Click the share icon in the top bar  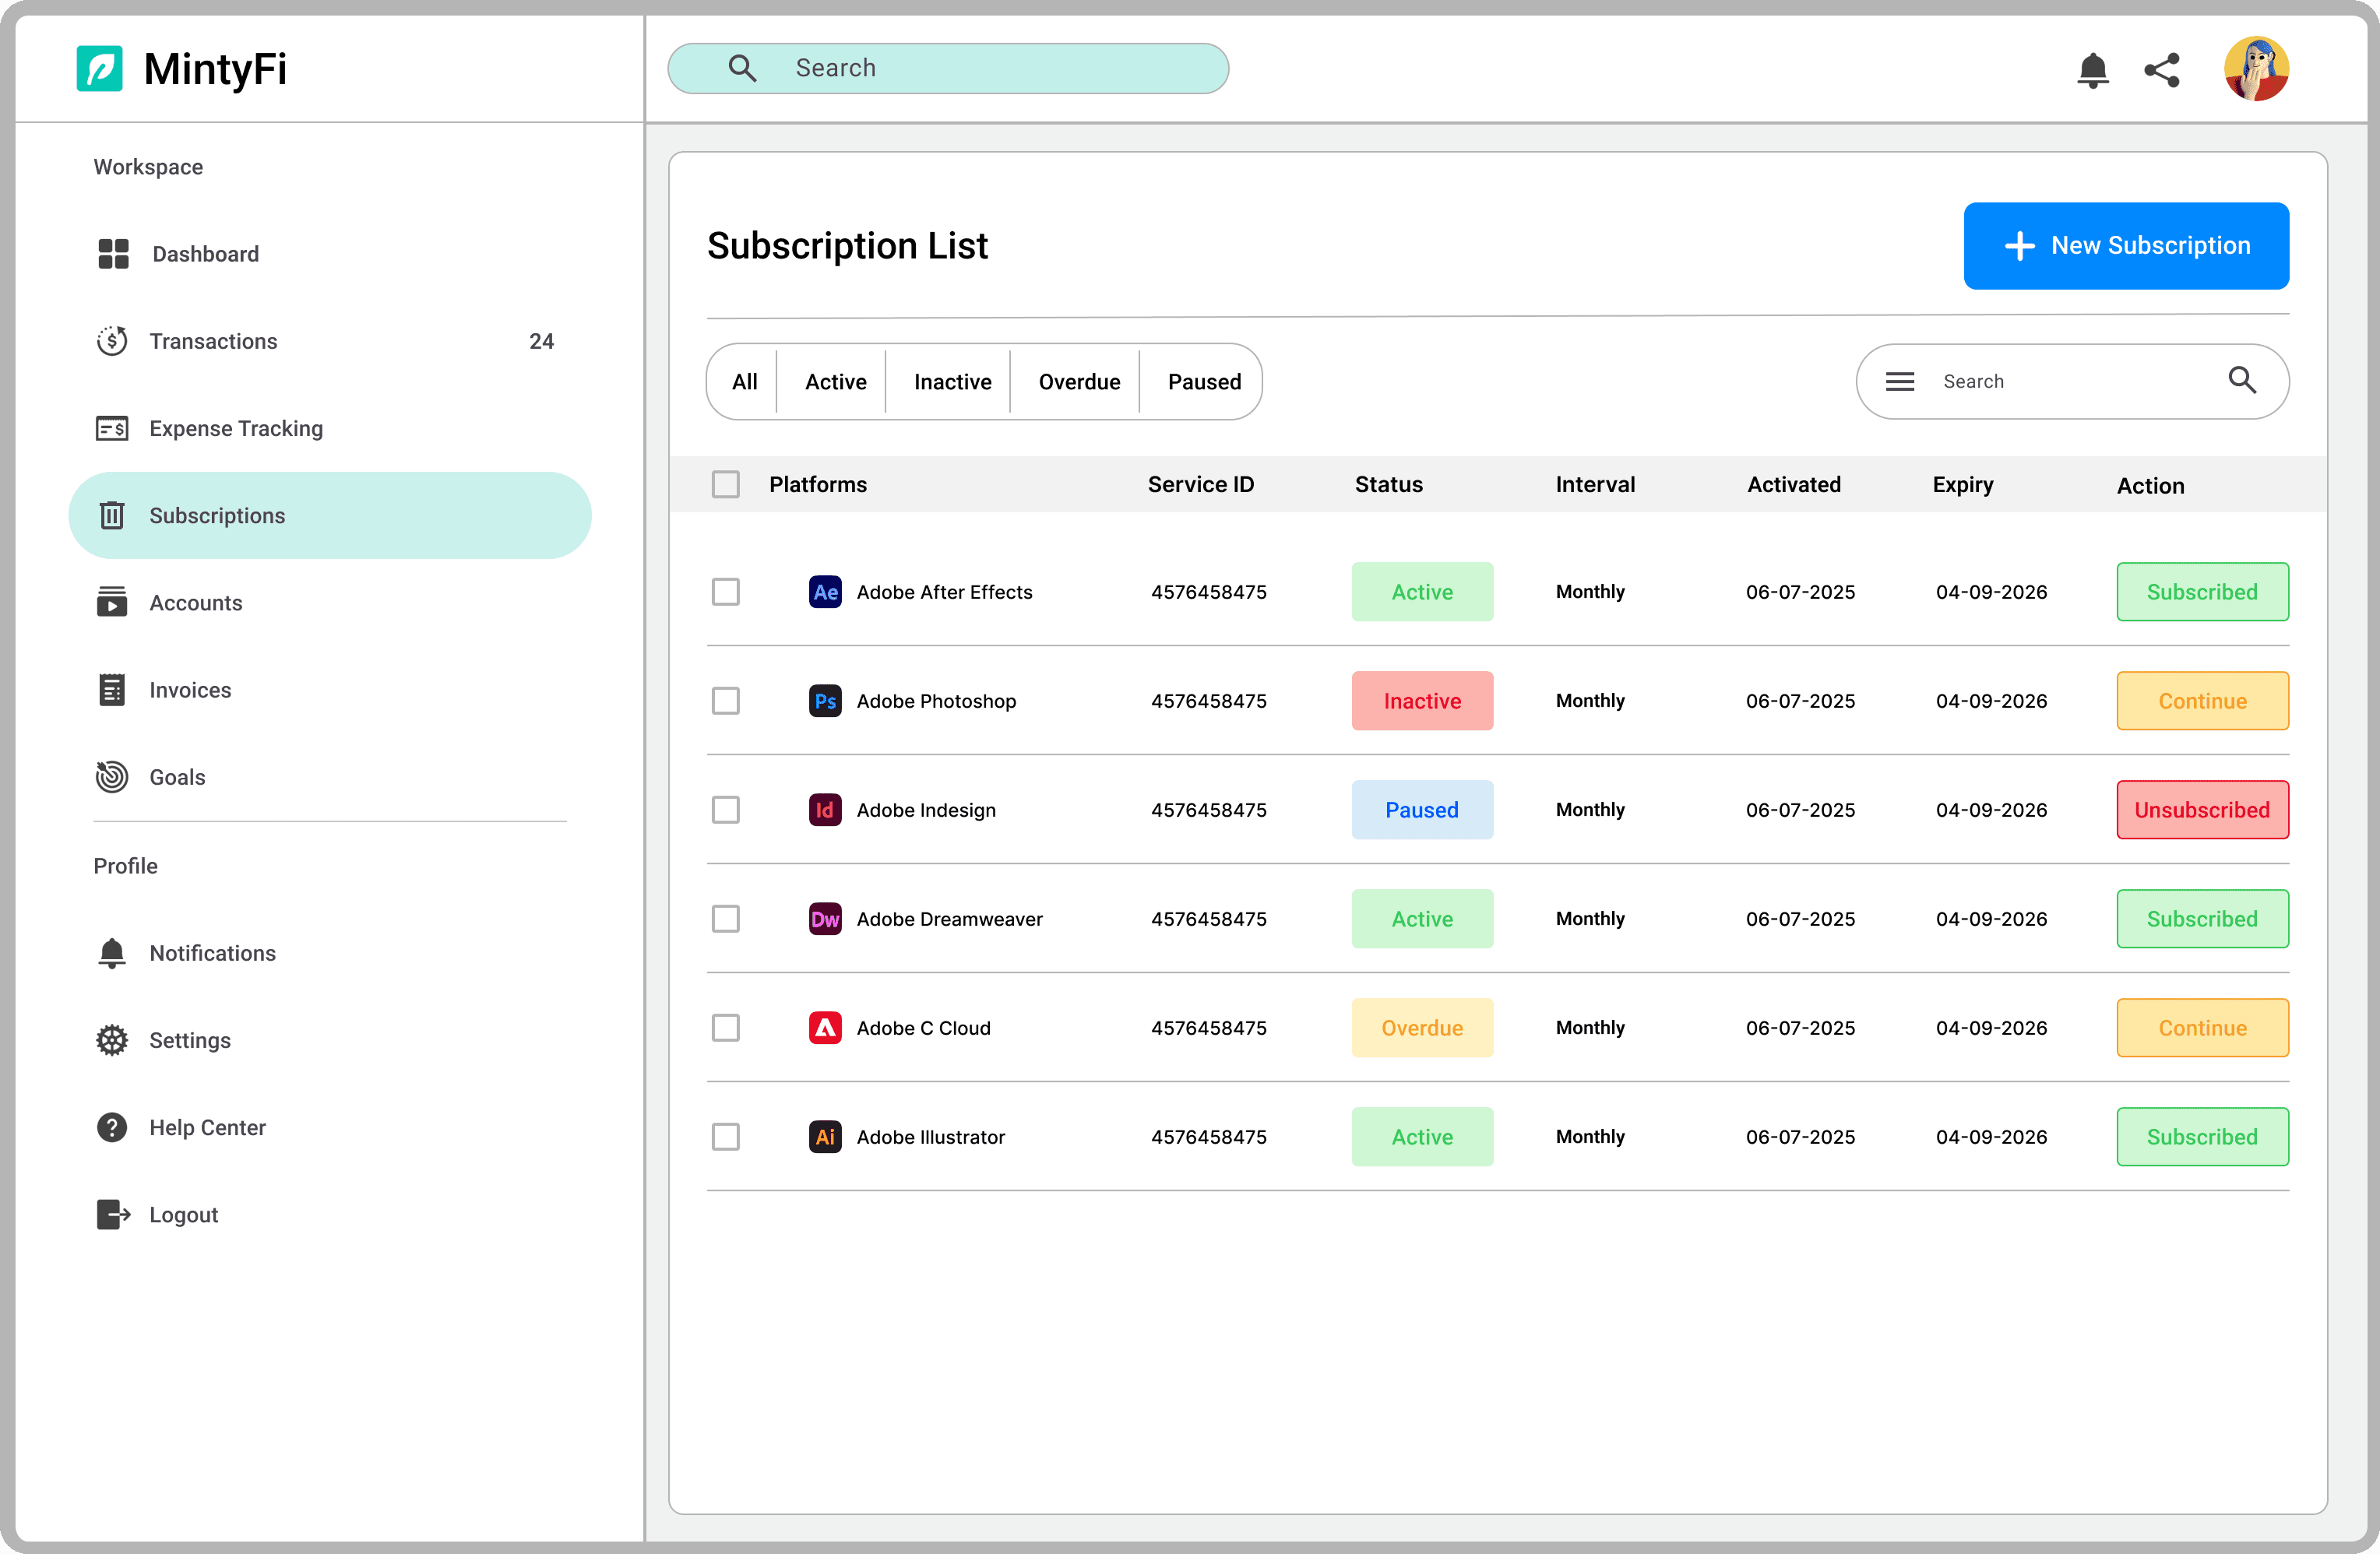pyautogui.click(x=2162, y=70)
